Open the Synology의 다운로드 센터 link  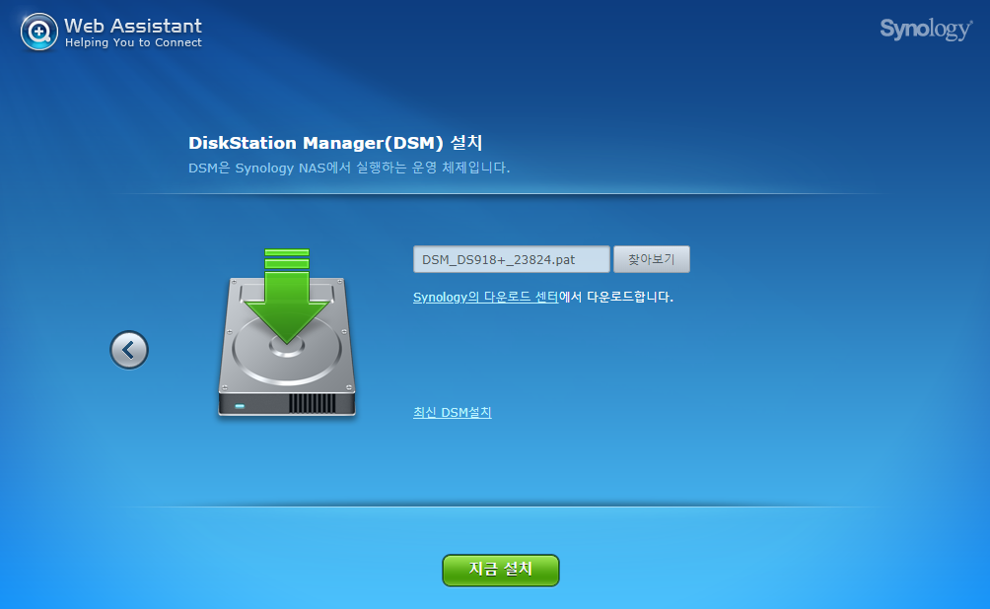pos(485,297)
